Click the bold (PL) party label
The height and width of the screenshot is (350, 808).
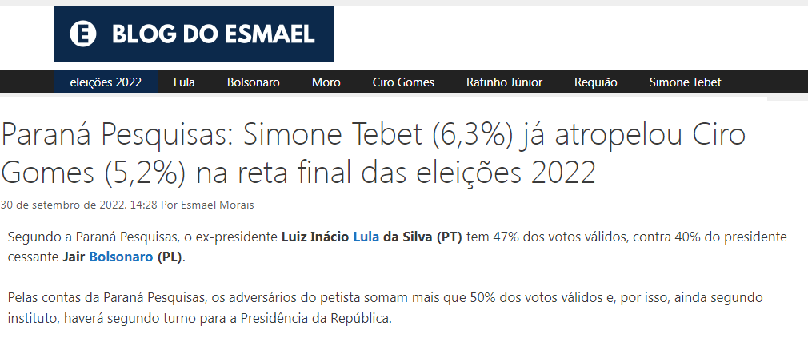tap(170, 257)
